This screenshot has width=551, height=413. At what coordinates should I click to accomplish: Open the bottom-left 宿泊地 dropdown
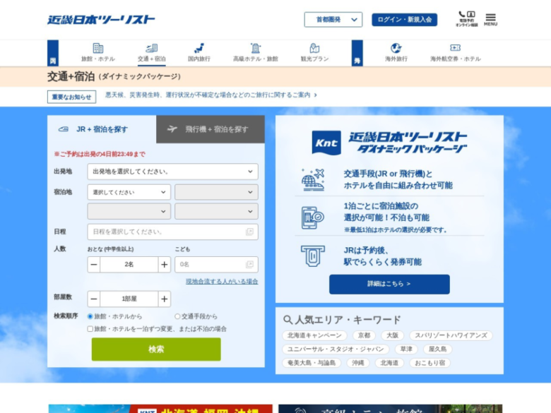(x=129, y=211)
